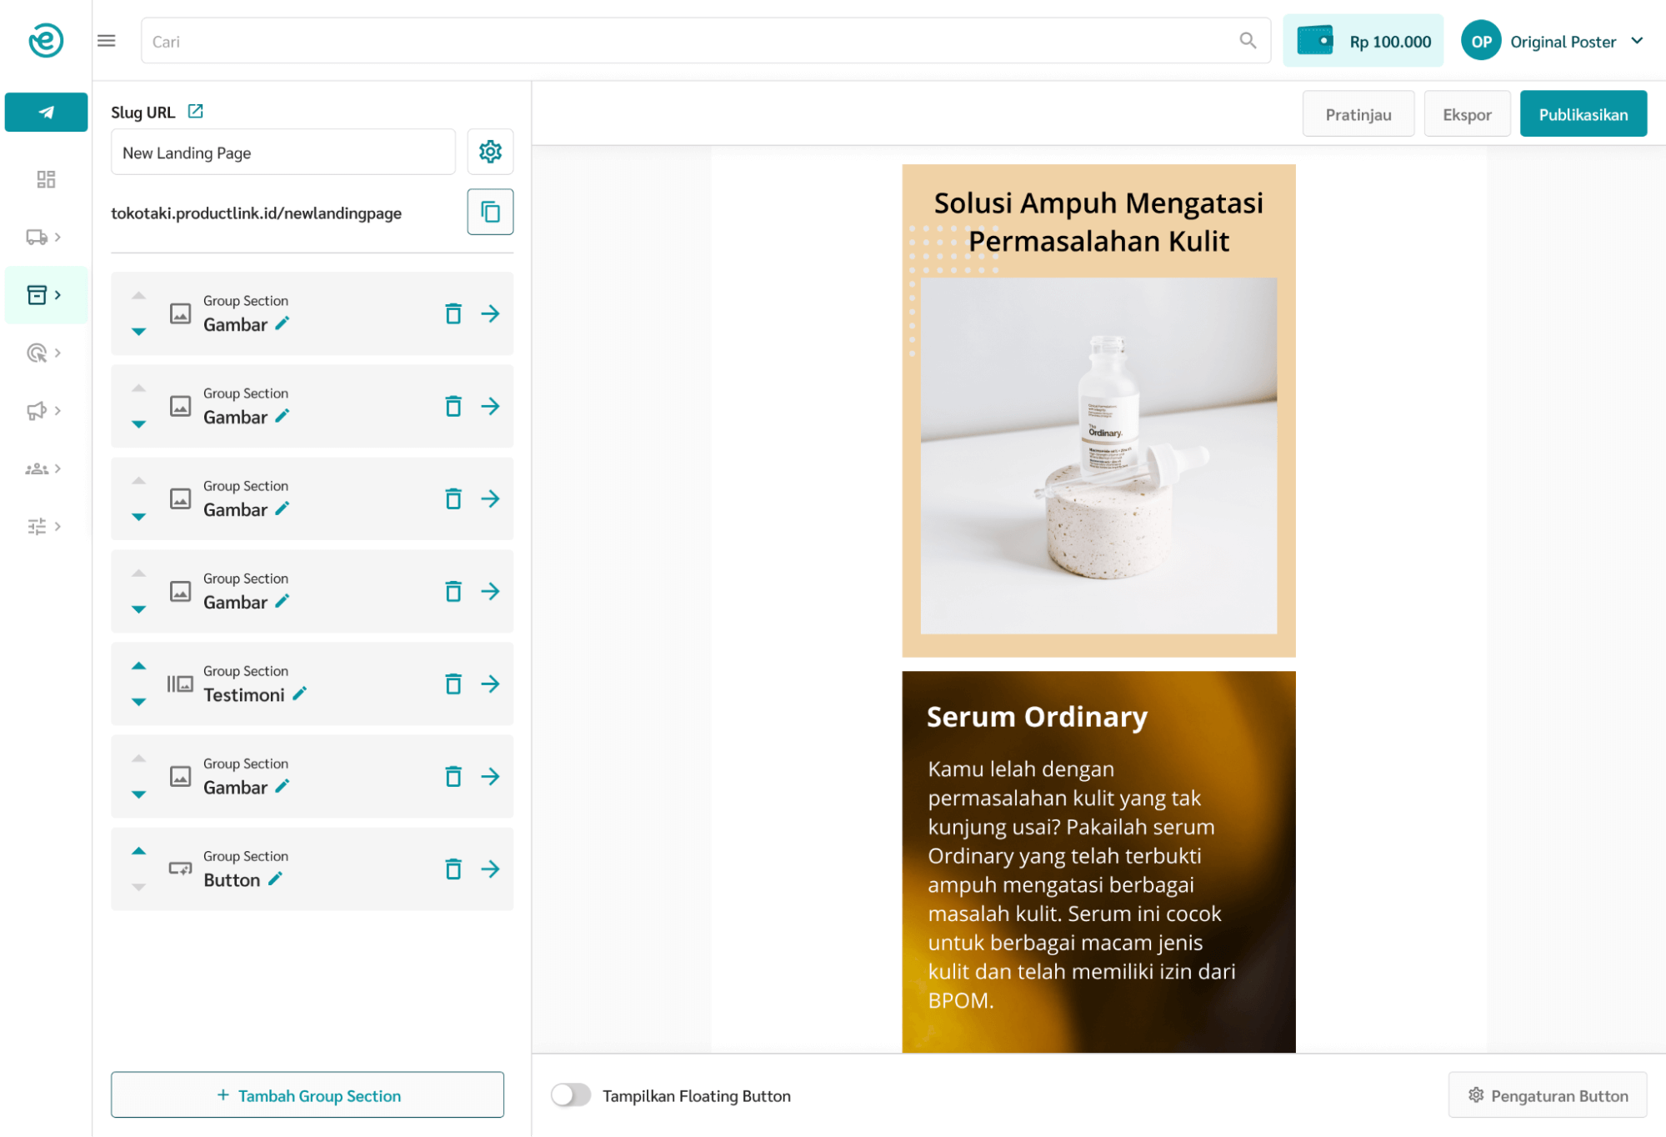This screenshot has width=1666, height=1137.
Task: Open the sliders settings sidebar menu
Action: [x=43, y=526]
